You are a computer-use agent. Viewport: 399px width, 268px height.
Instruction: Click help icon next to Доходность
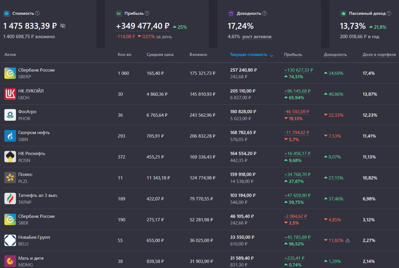(266, 13)
